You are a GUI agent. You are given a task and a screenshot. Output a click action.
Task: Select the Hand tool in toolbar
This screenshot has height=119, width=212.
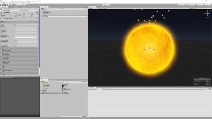[2, 5]
